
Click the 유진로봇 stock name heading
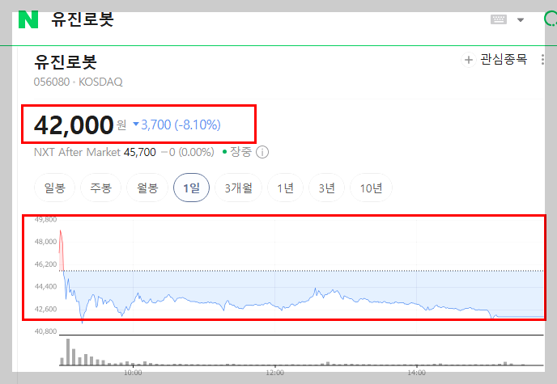(x=66, y=61)
